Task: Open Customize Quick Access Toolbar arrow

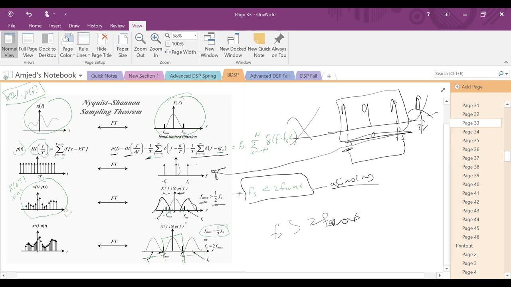Action: (x=65, y=14)
